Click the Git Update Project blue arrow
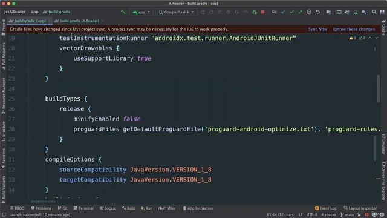The height and width of the screenshot is (218, 387). [x=283, y=12]
